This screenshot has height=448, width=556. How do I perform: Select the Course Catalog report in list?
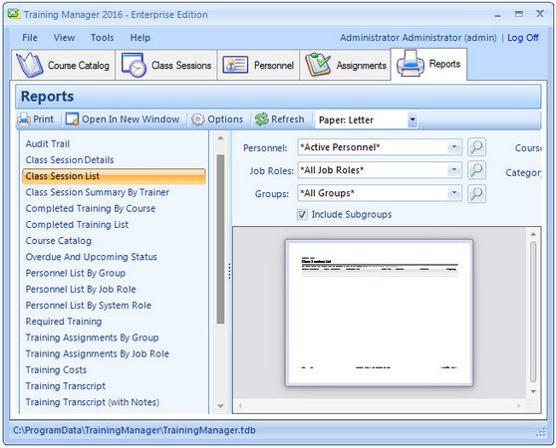(x=59, y=241)
